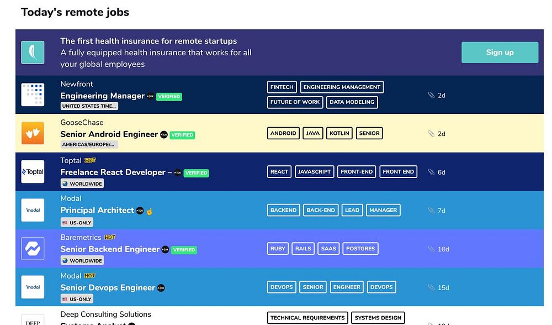
Task: Click salary badge icon next to Engineering Manager
Action: [x=150, y=96]
